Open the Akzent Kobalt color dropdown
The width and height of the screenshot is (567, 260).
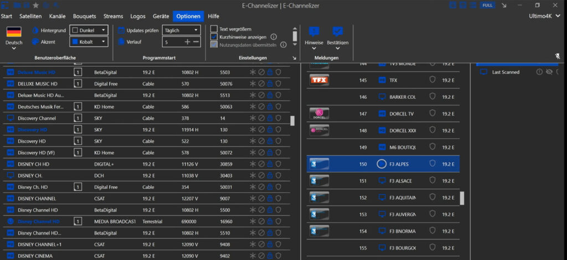coord(89,41)
